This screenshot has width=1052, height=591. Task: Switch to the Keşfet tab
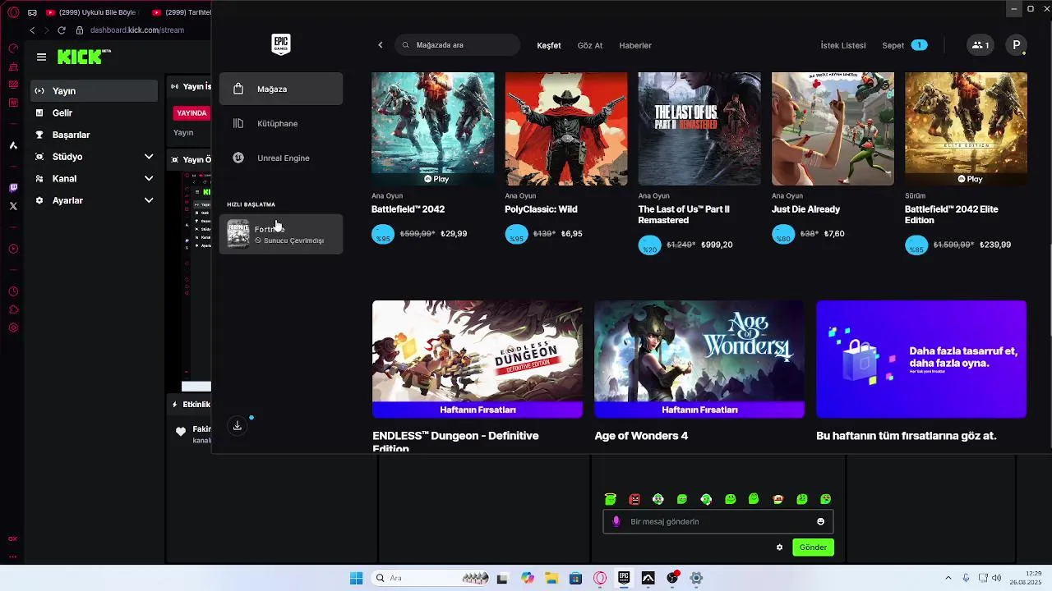coord(549,45)
